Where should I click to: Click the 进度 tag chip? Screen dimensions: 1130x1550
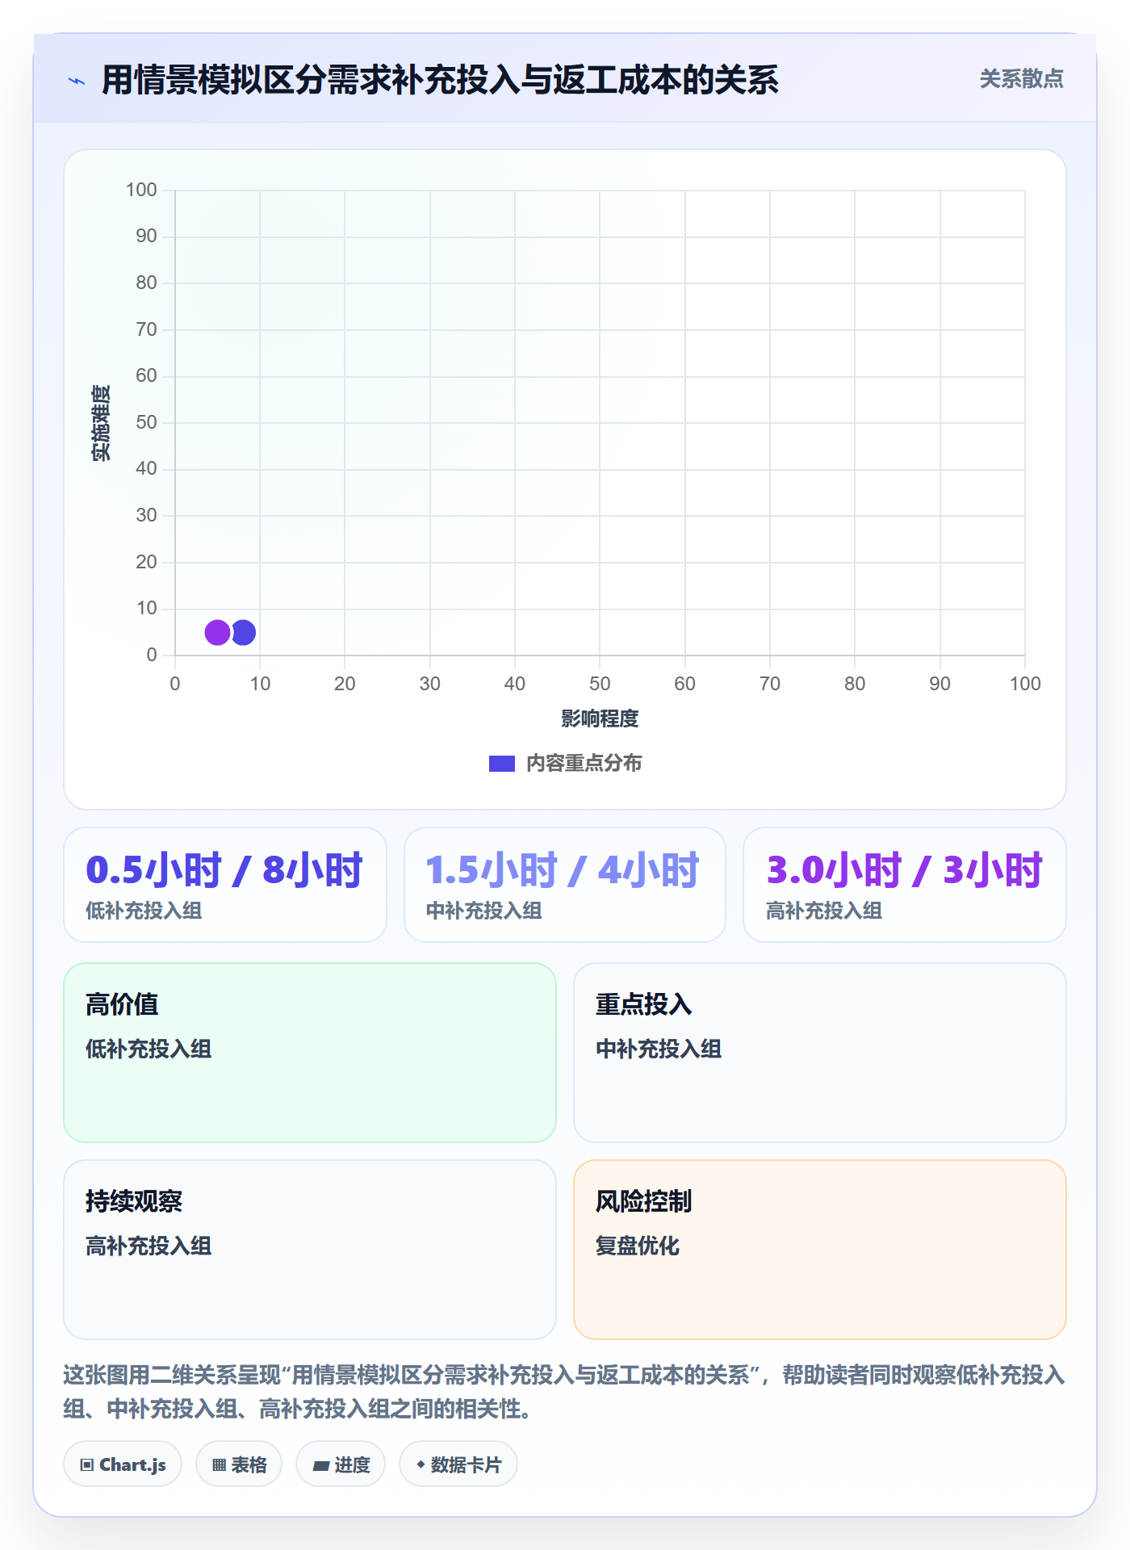tap(341, 1464)
